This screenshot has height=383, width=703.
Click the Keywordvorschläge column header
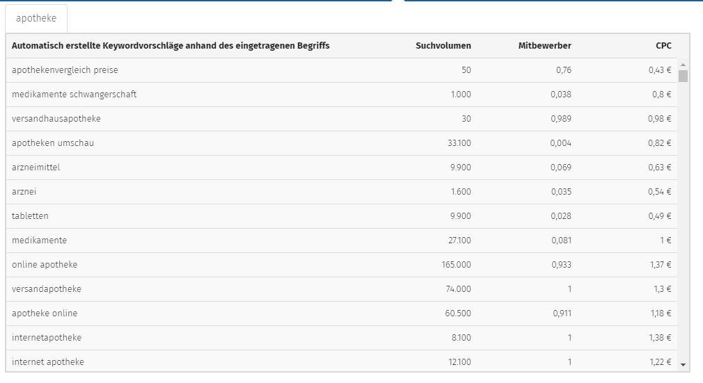pyautogui.click(x=171, y=46)
